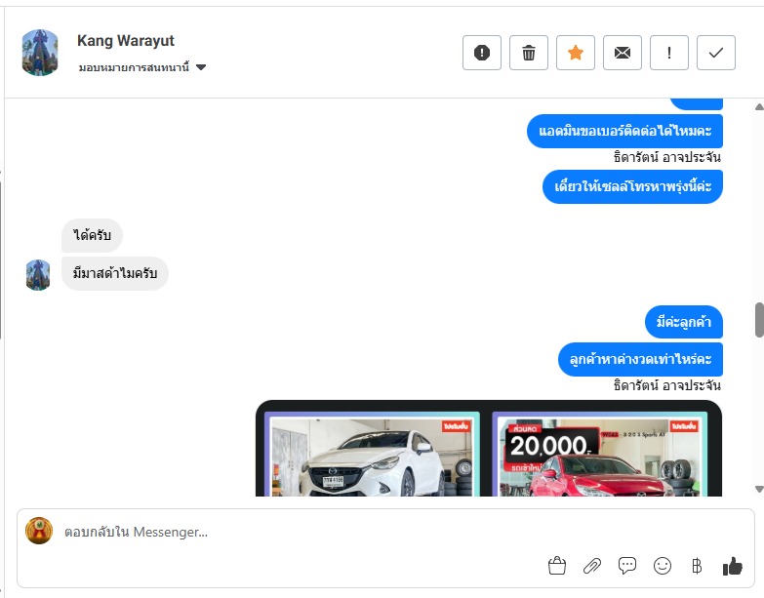Click the customer message 'ได้ครับ'

coord(92,236)
